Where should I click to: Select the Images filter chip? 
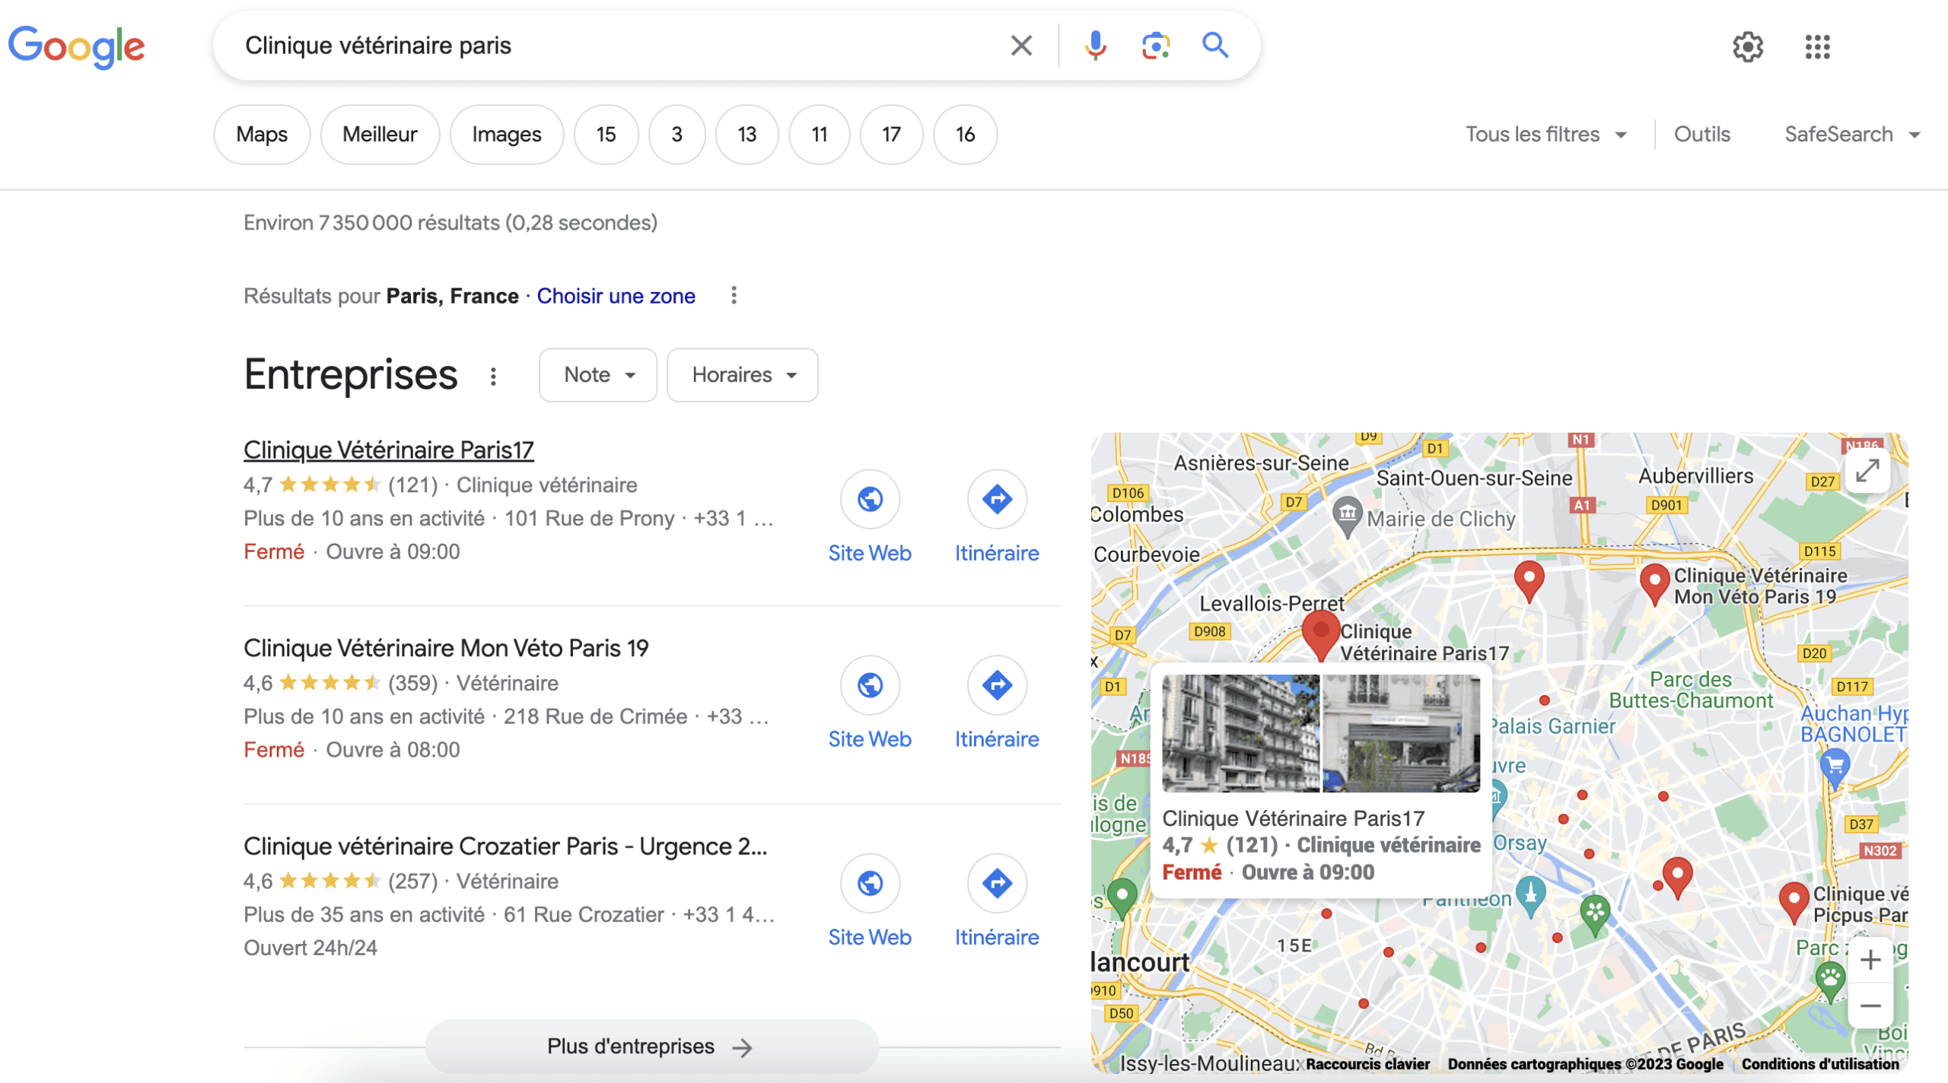[507, 135]
